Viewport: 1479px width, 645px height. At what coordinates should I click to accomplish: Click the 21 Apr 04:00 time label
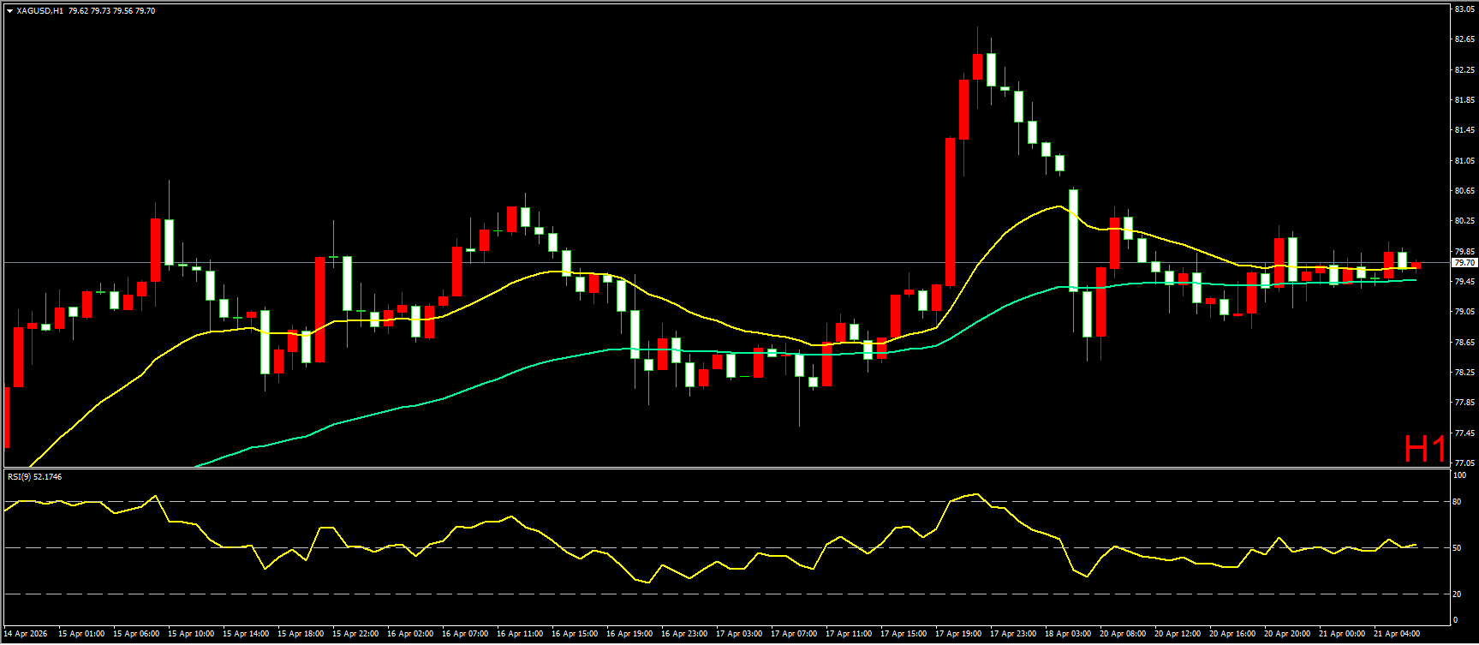(1397, 634)
